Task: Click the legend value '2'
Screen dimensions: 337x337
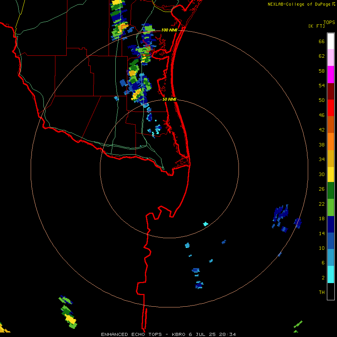Action: pos(323,278)
